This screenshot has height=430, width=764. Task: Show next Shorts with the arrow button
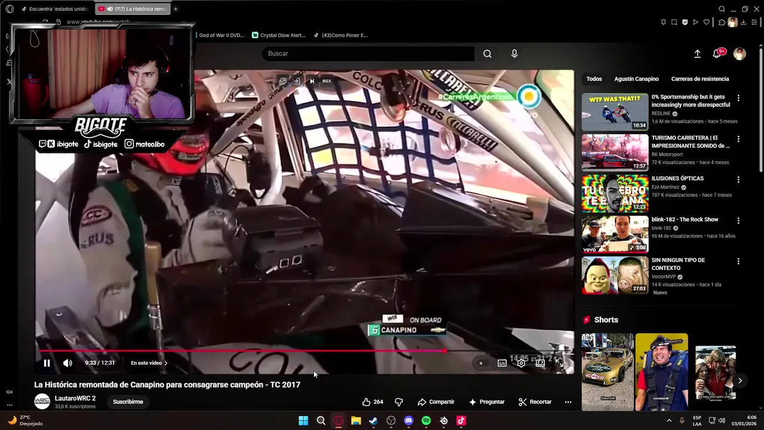pos(740,380)
